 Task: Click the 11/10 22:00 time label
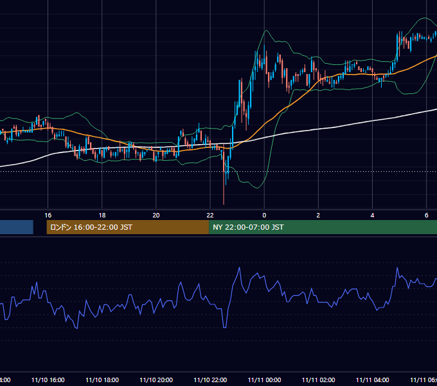click(x=210, y=380)
